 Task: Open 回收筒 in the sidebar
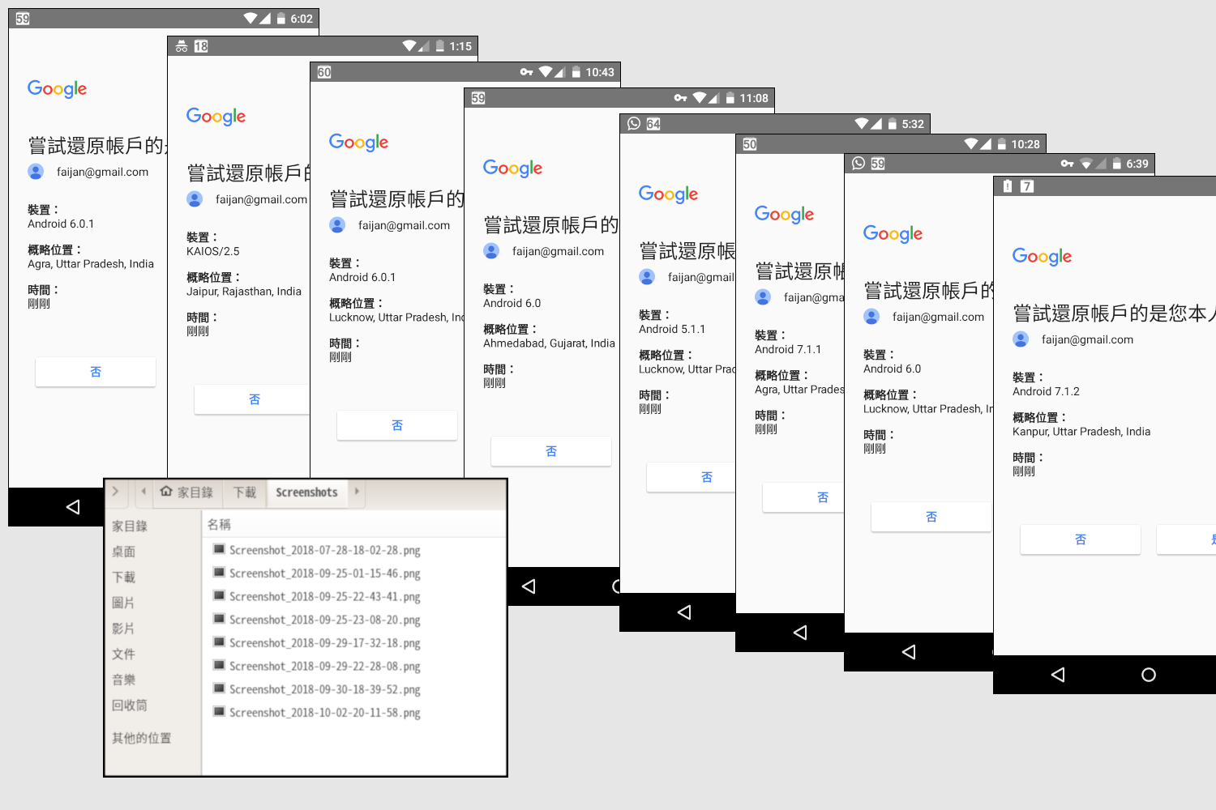pos(130,706)
